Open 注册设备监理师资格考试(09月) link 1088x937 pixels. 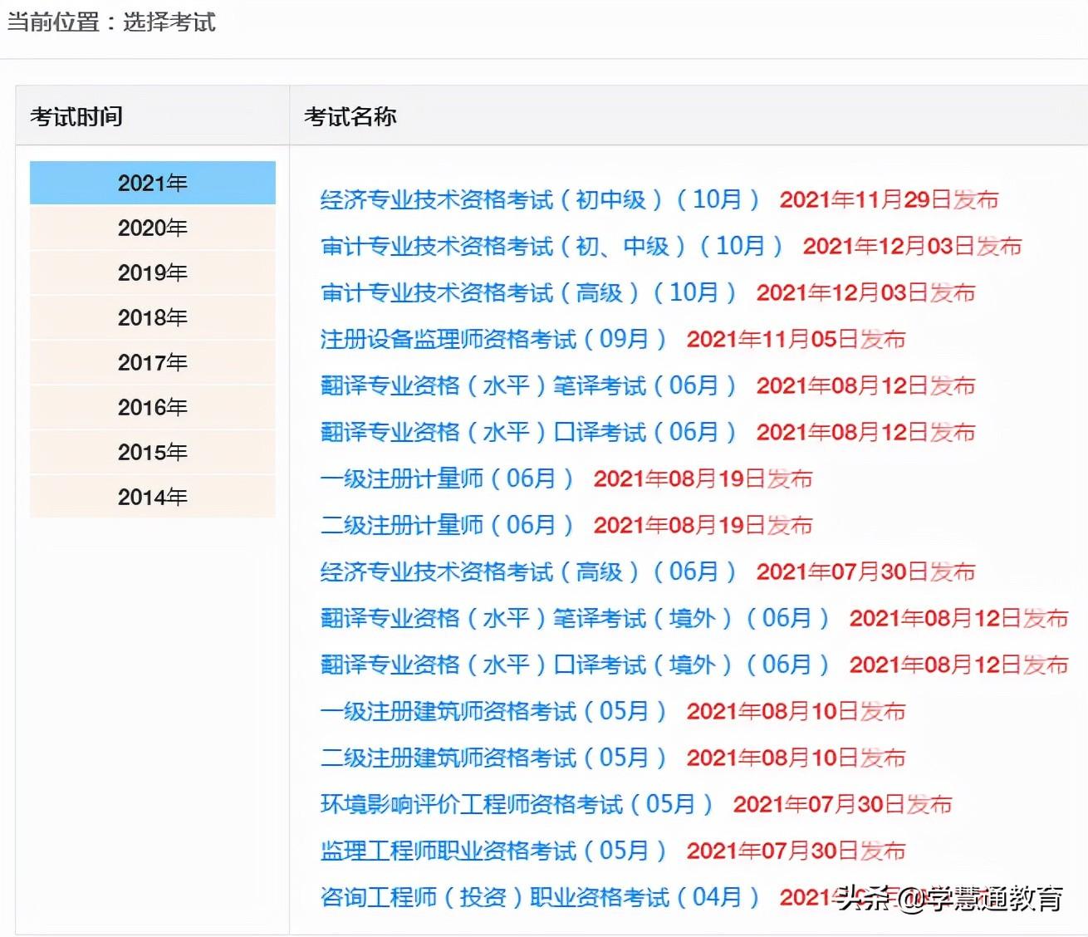coord(493,339)
